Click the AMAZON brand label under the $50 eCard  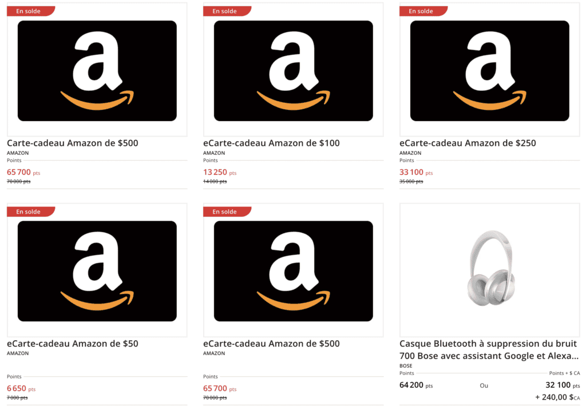point(17,353)
